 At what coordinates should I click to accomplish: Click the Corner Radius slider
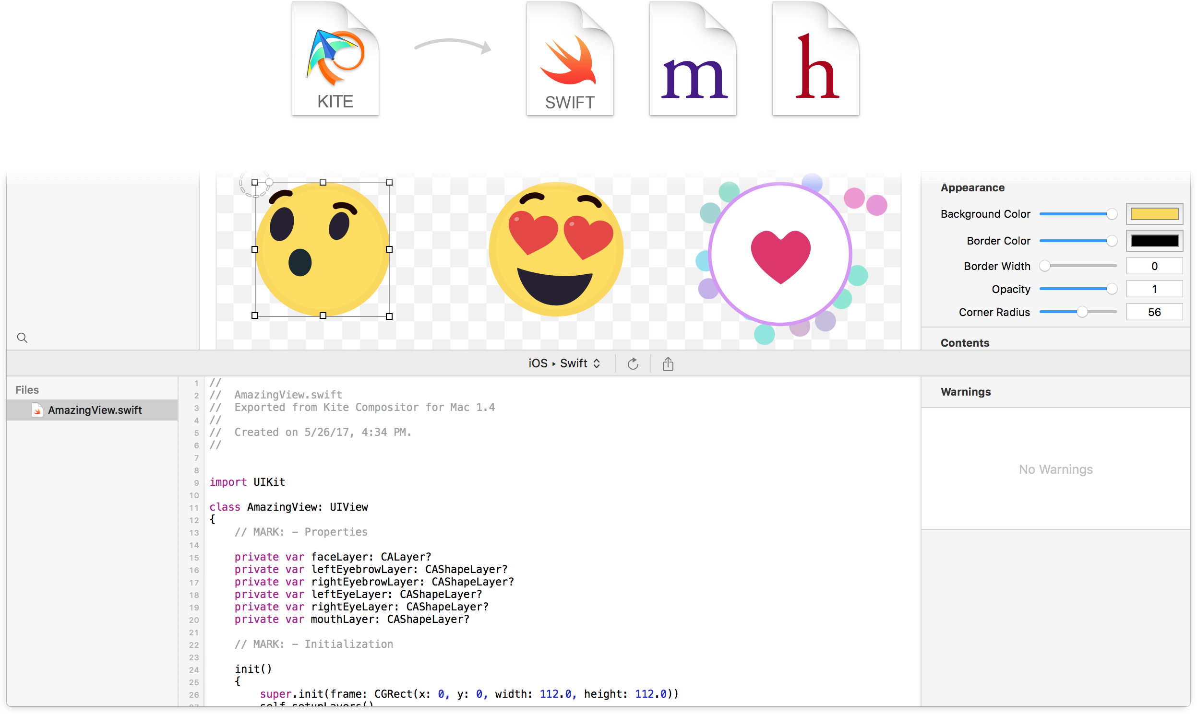[x=1078, y=312]
